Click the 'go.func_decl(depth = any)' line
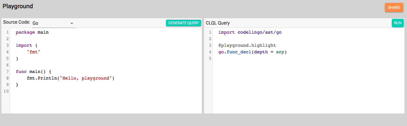The image size is (407, 126). 252,52
